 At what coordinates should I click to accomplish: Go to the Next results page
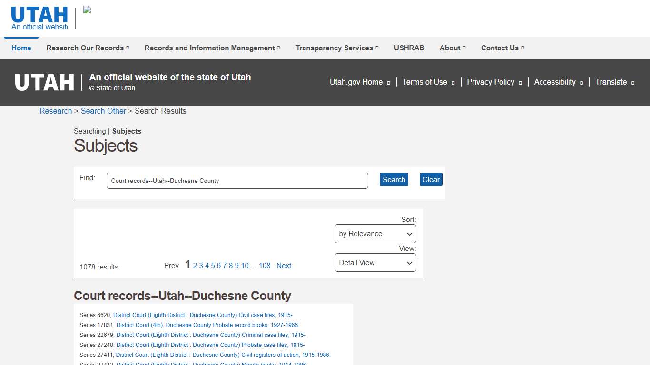point(284,266)
